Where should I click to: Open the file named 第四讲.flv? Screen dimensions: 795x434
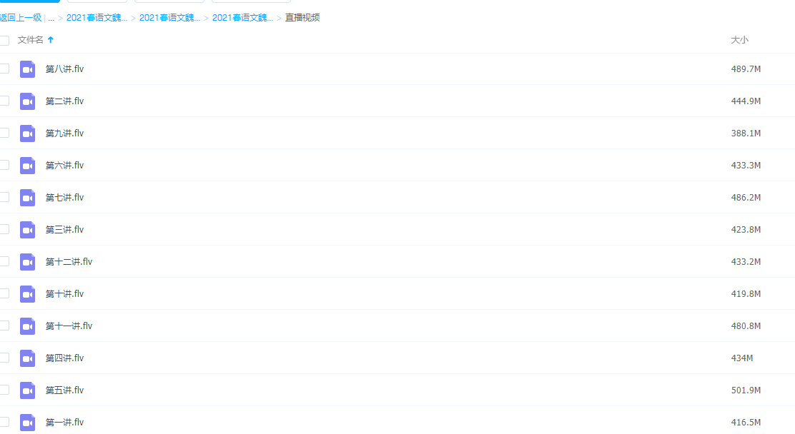(64, 358)
